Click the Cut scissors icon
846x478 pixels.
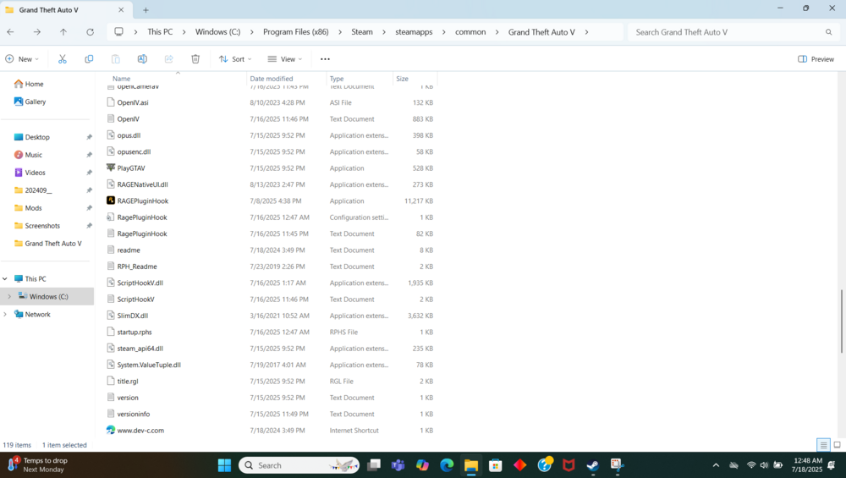click(63, 59)
